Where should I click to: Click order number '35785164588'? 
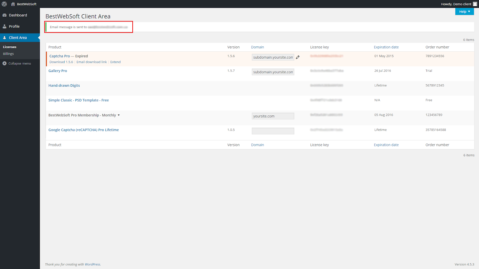point(436,130)
